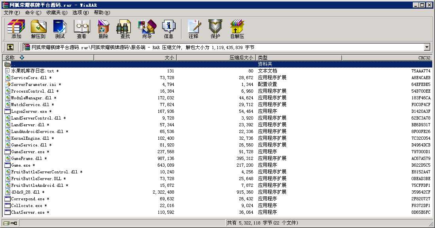Maximize the WinRAR window
This screenshot has width=435, height=228.
tap(422, 5)
